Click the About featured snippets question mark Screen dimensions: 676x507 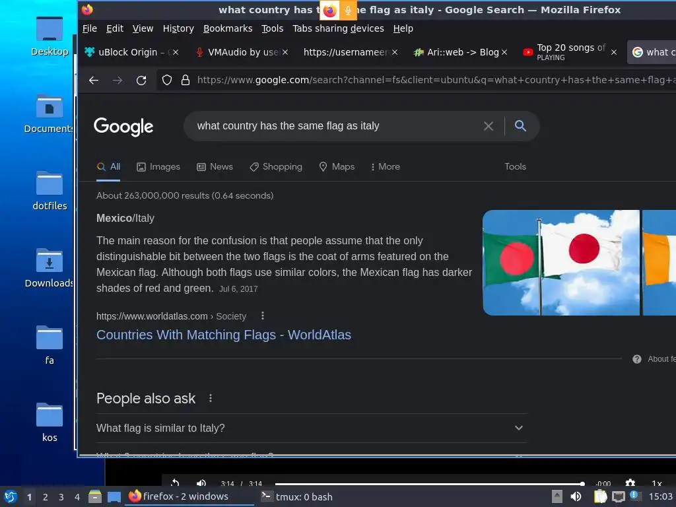[x=637, y=359]
